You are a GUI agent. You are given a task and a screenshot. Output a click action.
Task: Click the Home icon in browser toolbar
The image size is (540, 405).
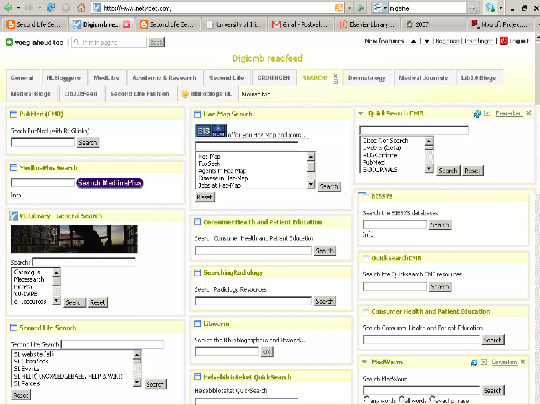coord(81,8)
